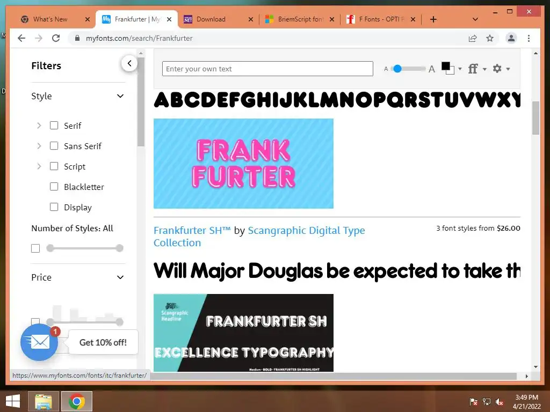Collapse the Filters sidebar with the arrow
This screenshot has height=412, width=550.
point(129,63)
